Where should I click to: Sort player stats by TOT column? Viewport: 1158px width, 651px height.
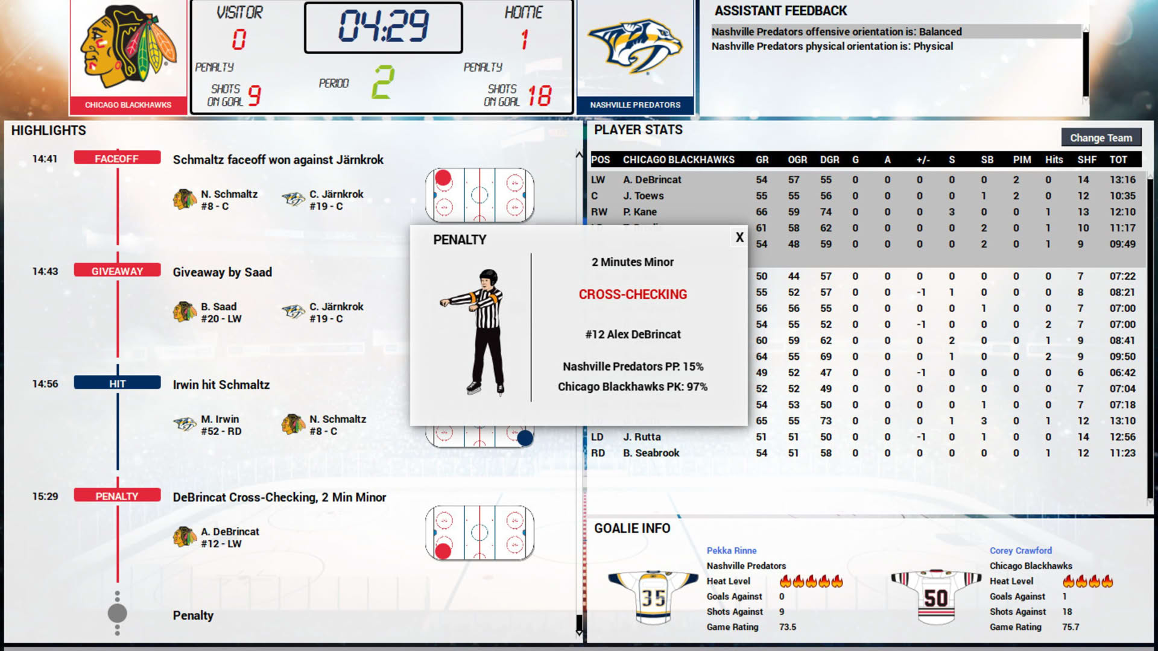(x=1118, y=160)
